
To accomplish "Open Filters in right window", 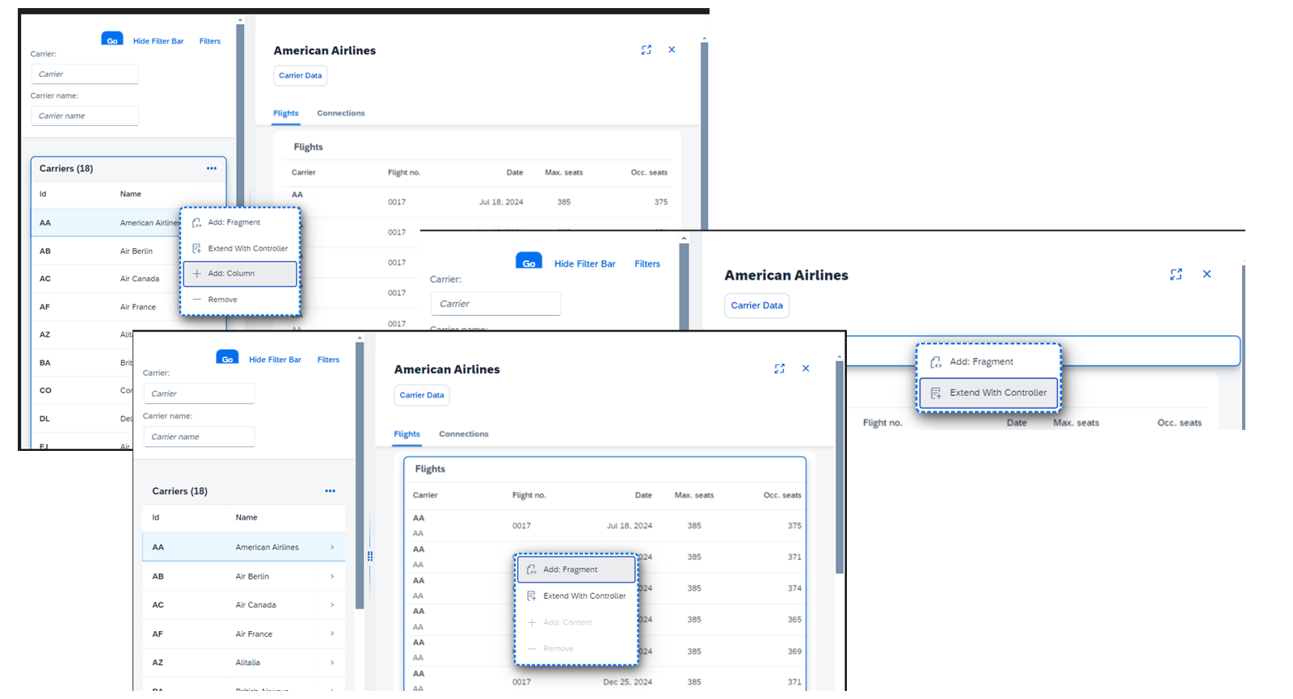I will click(647, 264).
